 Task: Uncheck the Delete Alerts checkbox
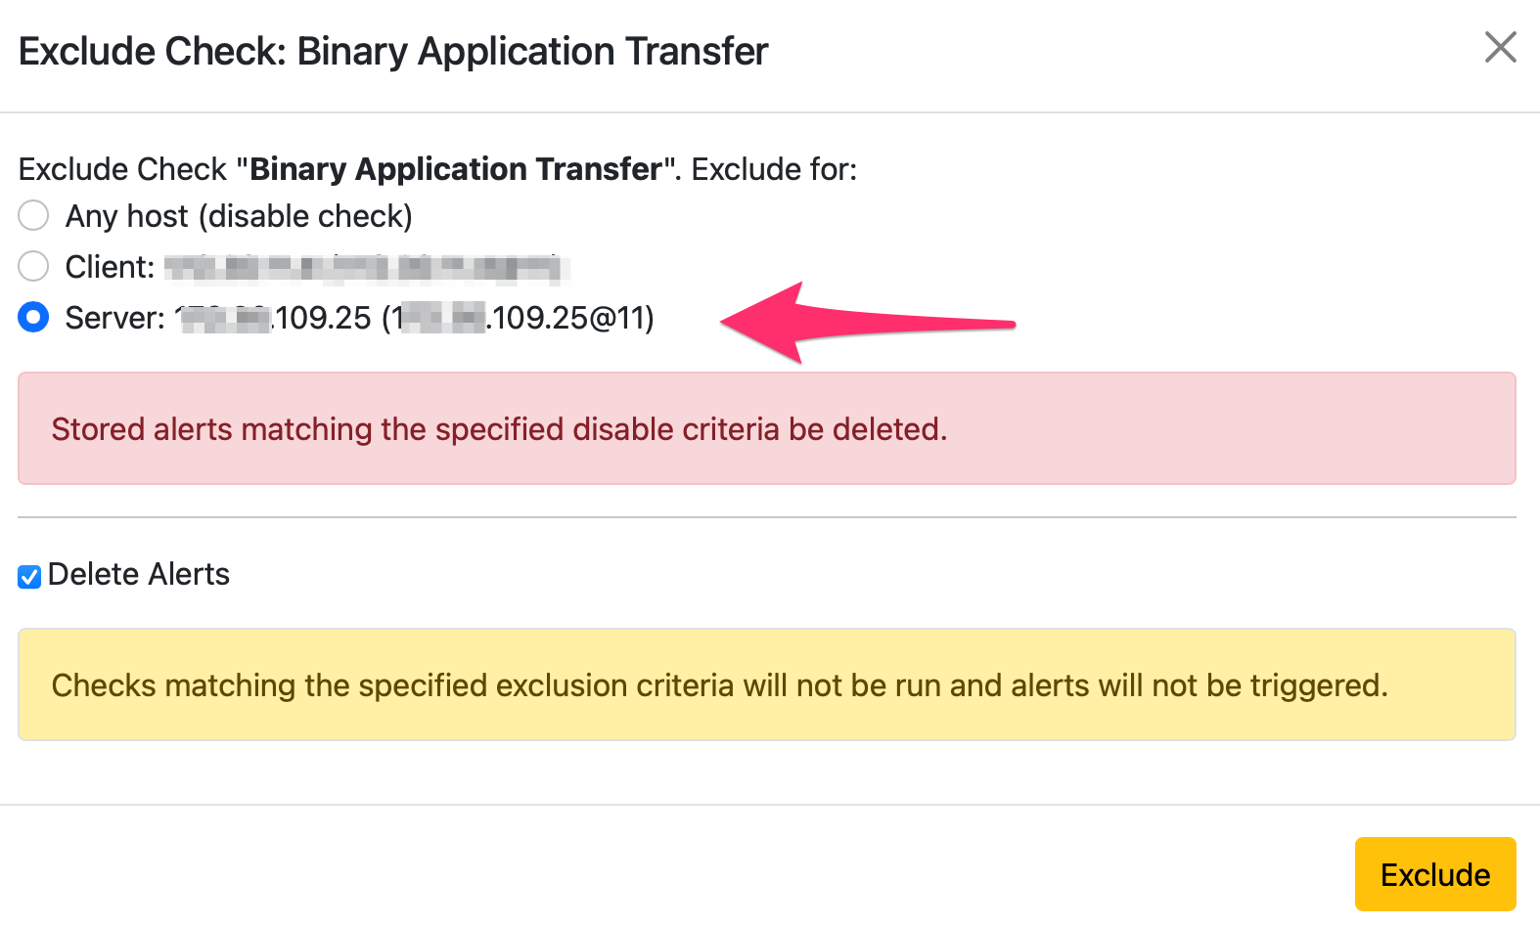coord(28,576)
